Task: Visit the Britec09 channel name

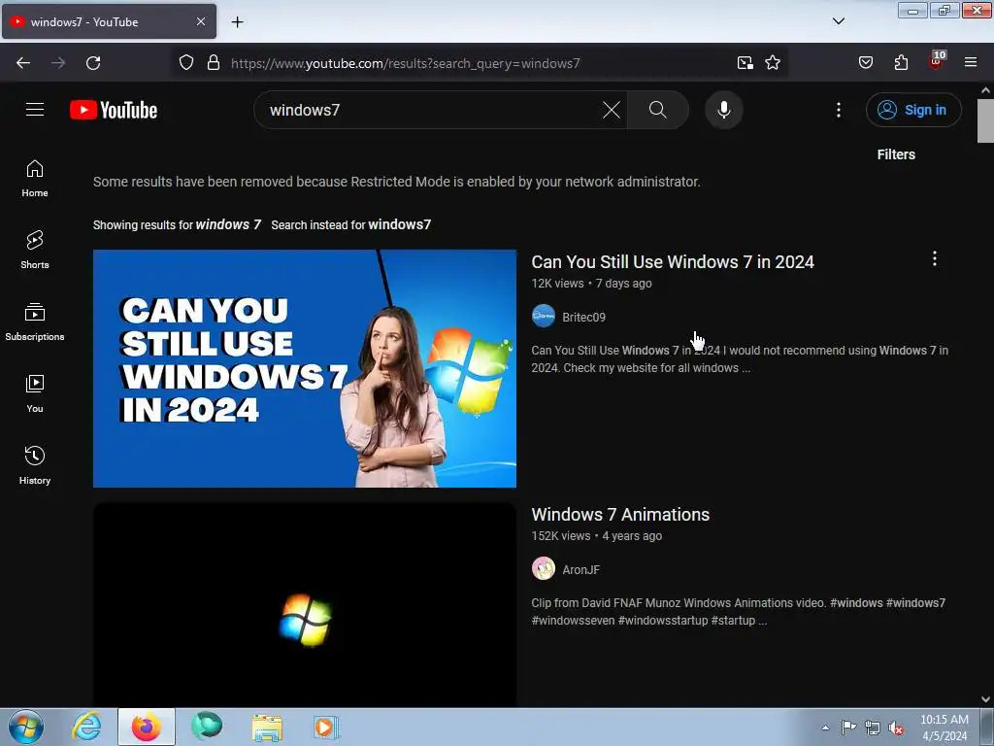Action: [583, 318]
